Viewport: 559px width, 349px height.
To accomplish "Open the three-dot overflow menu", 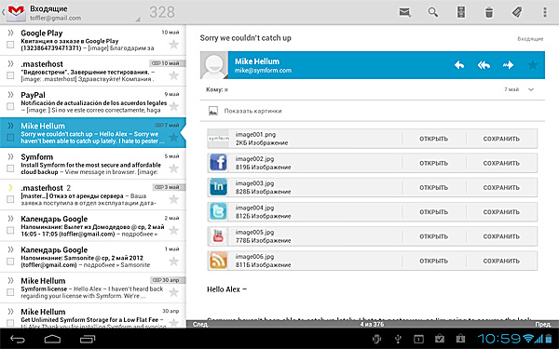I will pos(545,12).
